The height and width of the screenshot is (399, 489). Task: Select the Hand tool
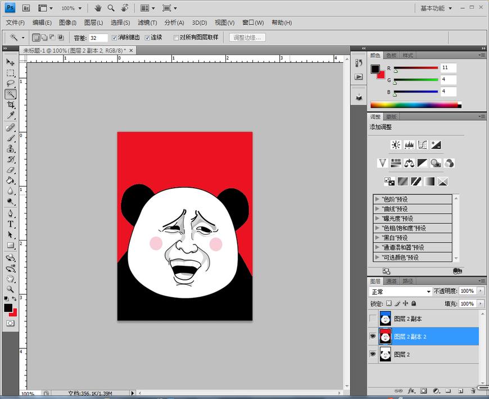pos(11,279)
